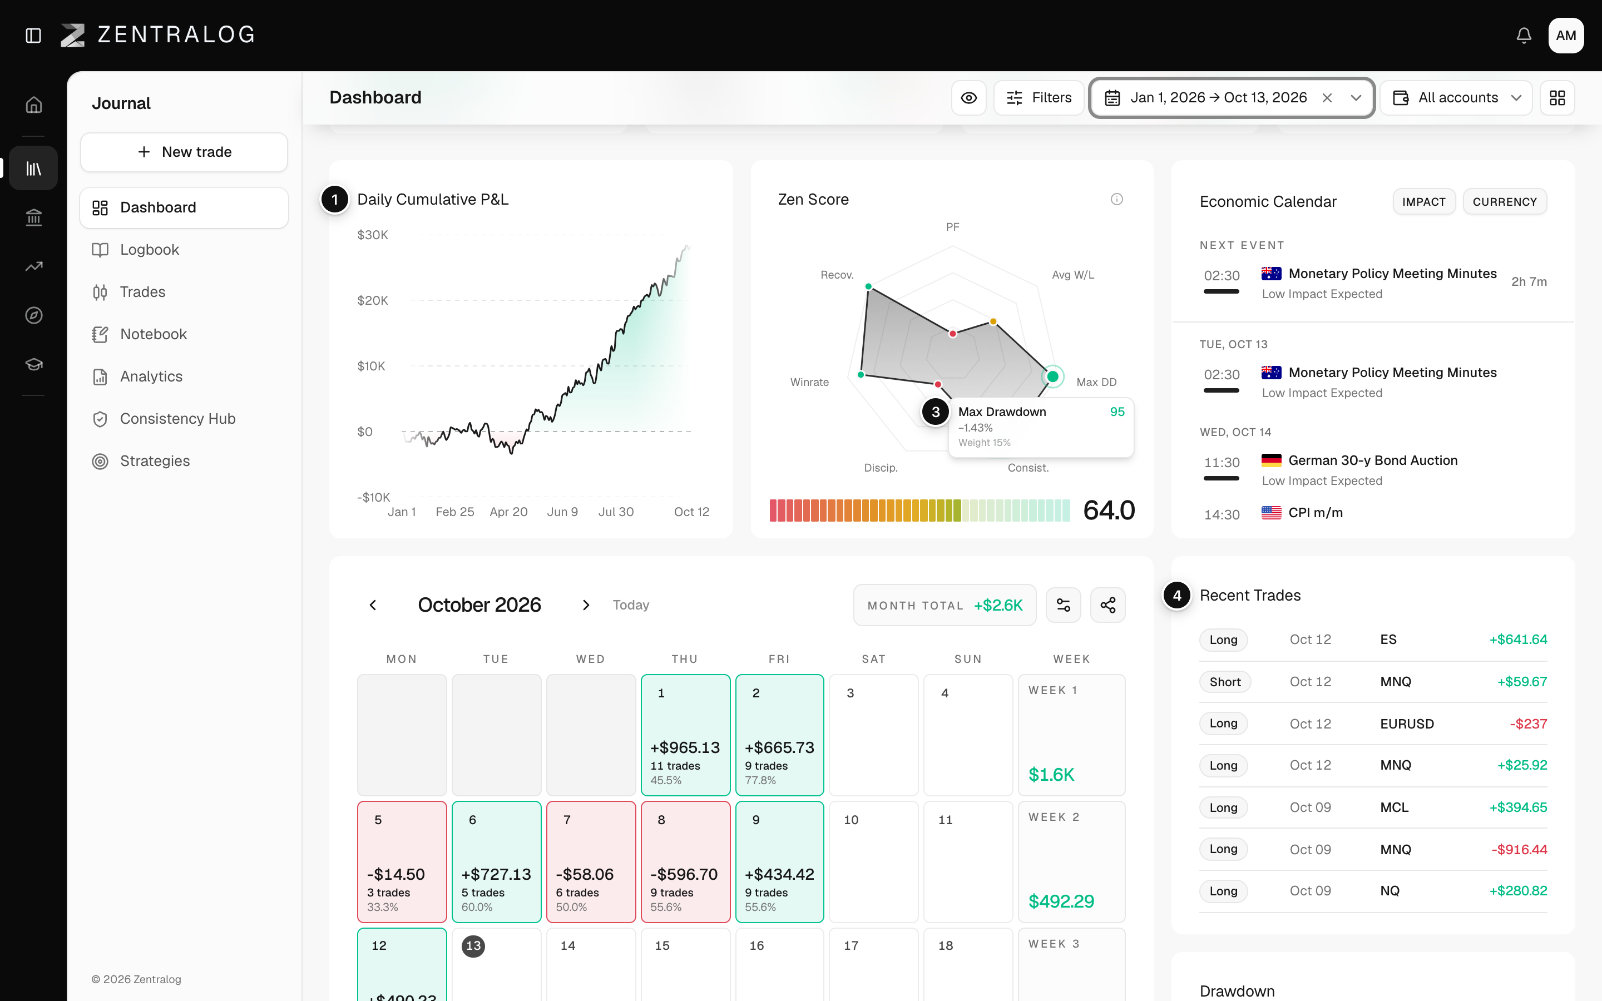Open the bank building rail icon
Image resolution: width=1602 pixels, height=1001 pixels.
point(34,217)
